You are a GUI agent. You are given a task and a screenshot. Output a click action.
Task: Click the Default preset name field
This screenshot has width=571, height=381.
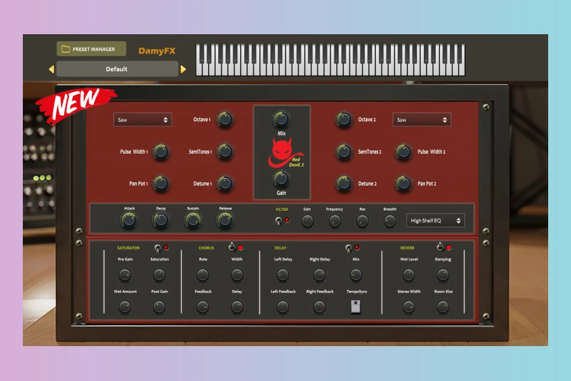pos(117,69)
